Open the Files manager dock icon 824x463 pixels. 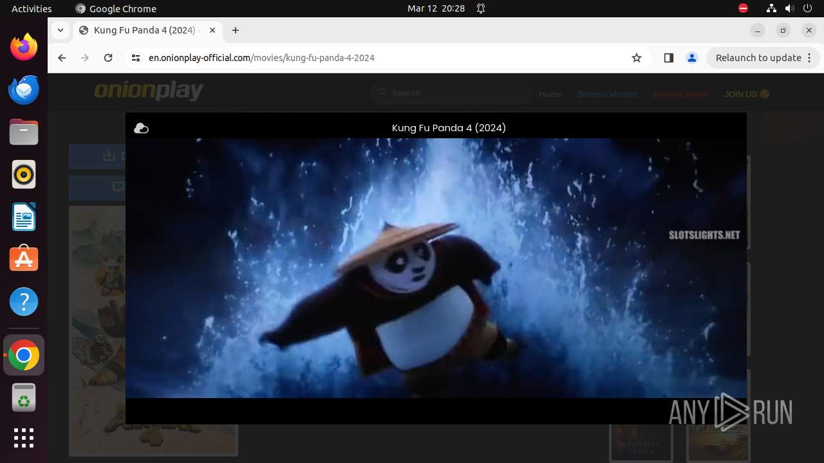tap(24, 132)
